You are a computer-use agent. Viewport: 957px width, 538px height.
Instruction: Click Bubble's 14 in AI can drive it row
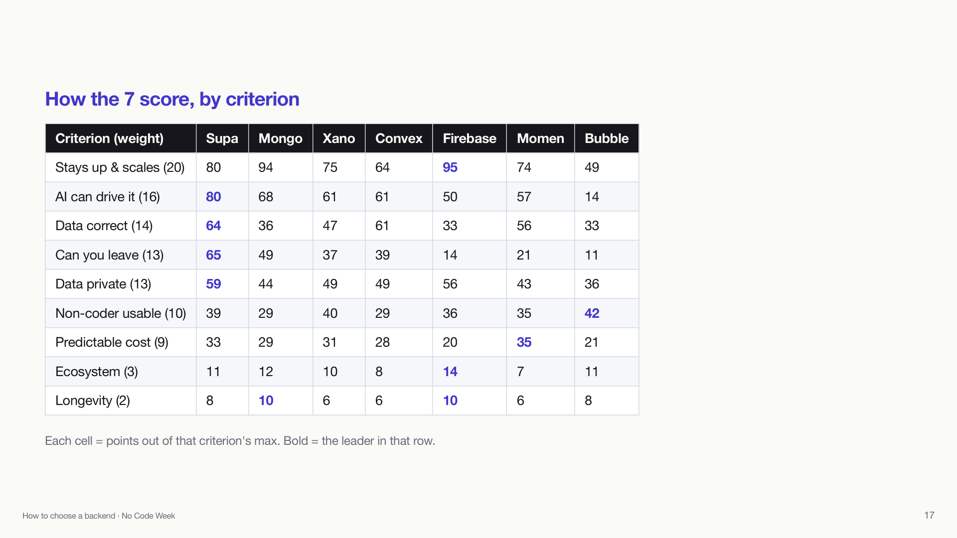click(592, 197)
